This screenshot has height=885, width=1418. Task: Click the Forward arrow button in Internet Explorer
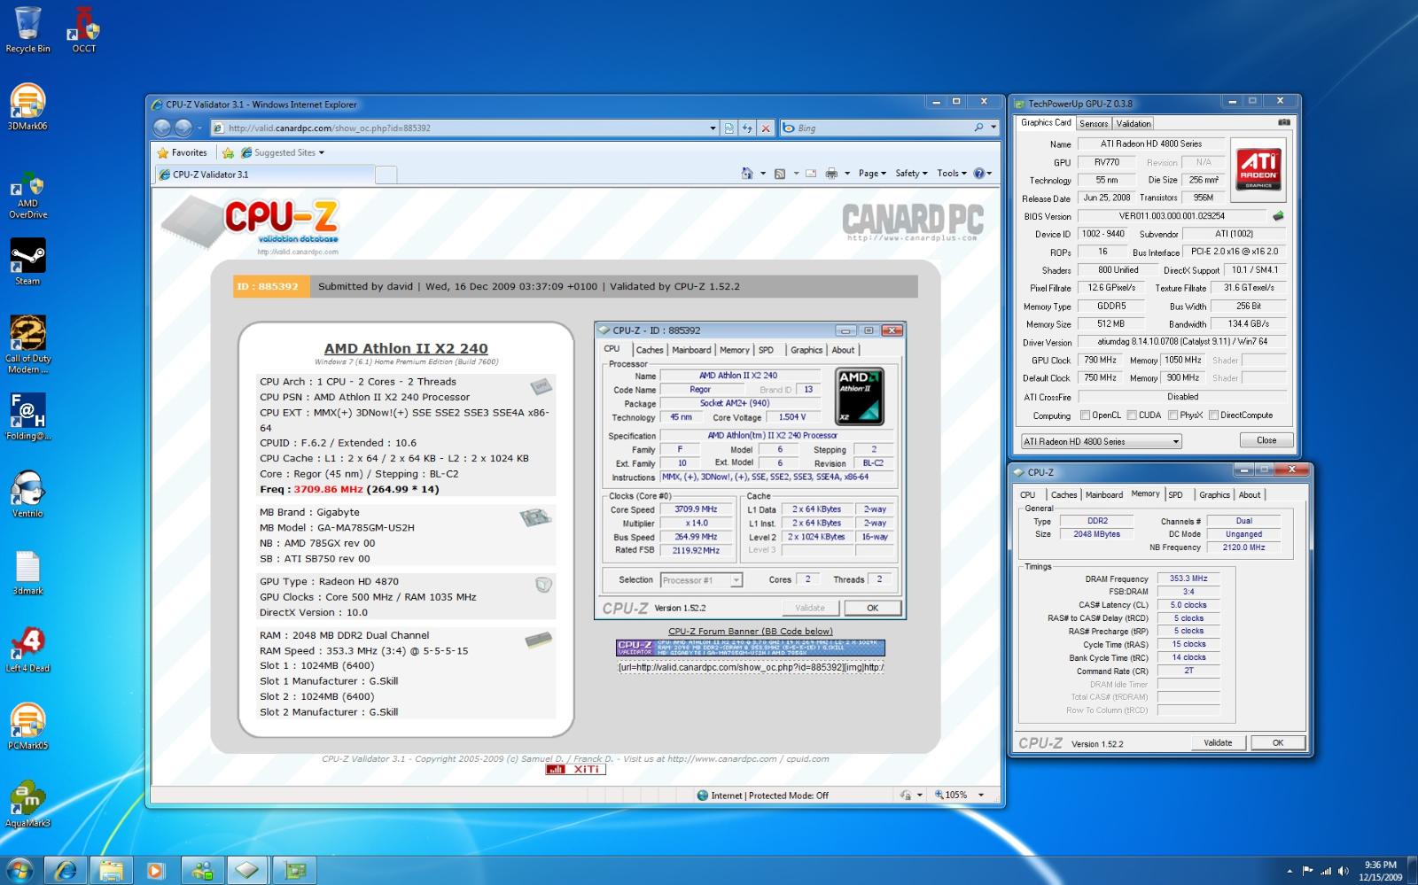183,128
